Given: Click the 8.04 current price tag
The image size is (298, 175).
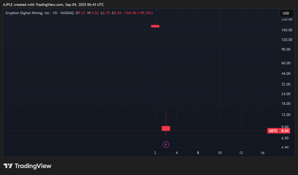Looking at the screenshot, I should tap(284, 131).
